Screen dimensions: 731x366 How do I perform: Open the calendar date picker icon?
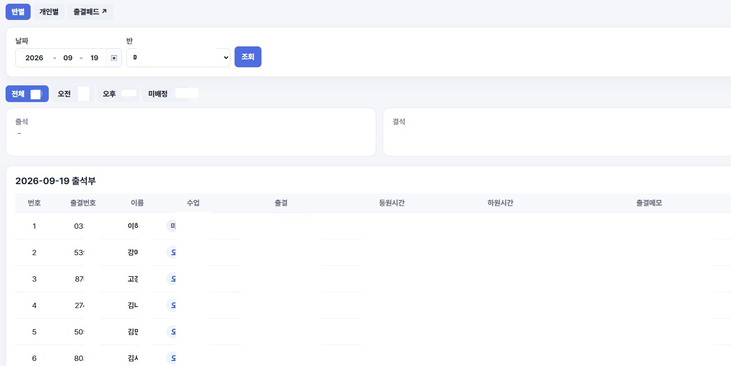(x=114, y=58)
